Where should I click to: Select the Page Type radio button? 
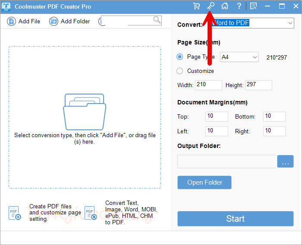tap(180, 57)
